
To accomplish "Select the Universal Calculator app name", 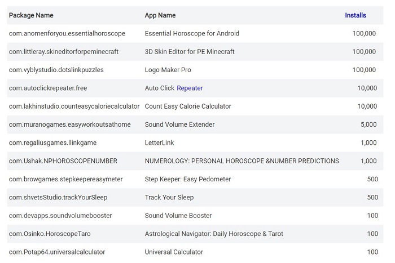I will click(x=174, y=252).
